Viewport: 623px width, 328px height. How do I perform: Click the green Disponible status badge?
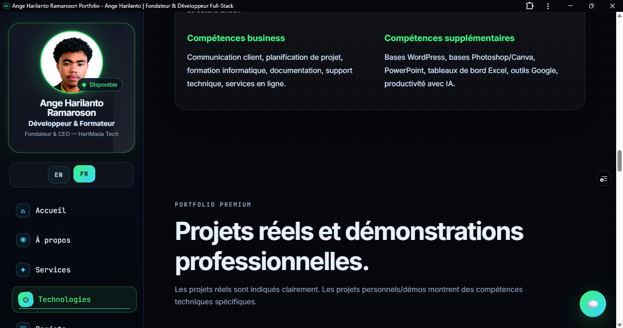point(100,85)
